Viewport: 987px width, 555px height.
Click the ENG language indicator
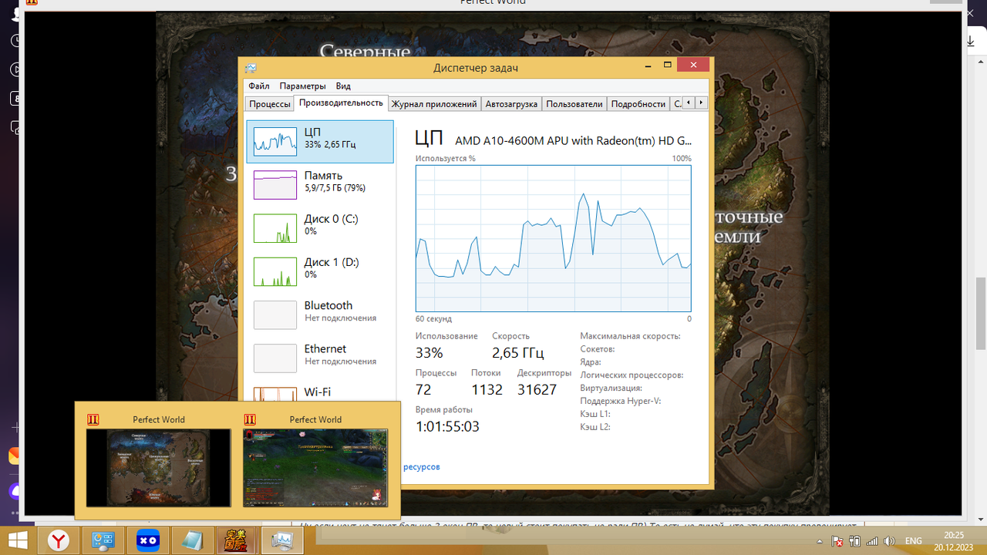[x=913, y=541]
